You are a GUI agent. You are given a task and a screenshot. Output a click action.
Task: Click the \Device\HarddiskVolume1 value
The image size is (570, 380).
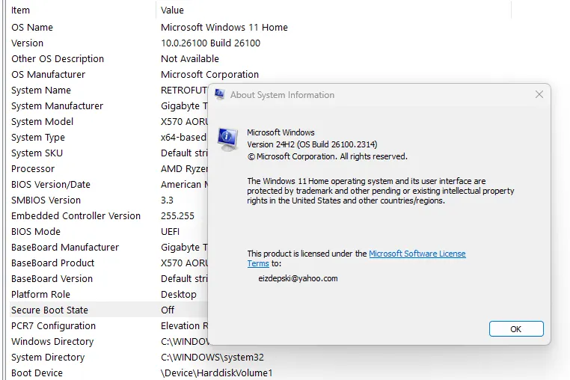pyautogui.click(x=217, y=373)
